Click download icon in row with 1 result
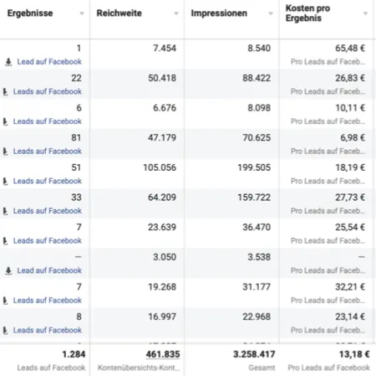 click(8, 62)
